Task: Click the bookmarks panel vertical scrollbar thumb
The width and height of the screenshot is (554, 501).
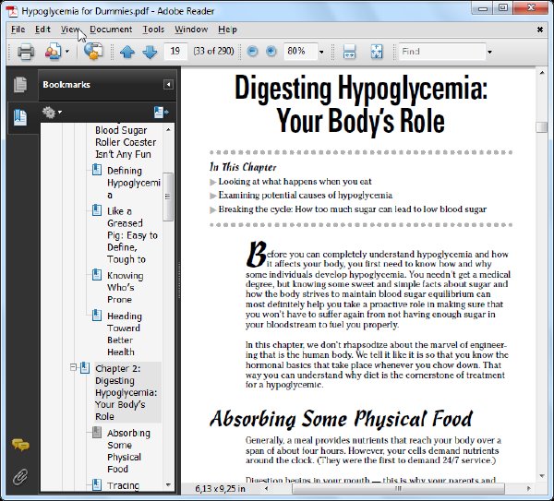Action: (x=168, y=197)
